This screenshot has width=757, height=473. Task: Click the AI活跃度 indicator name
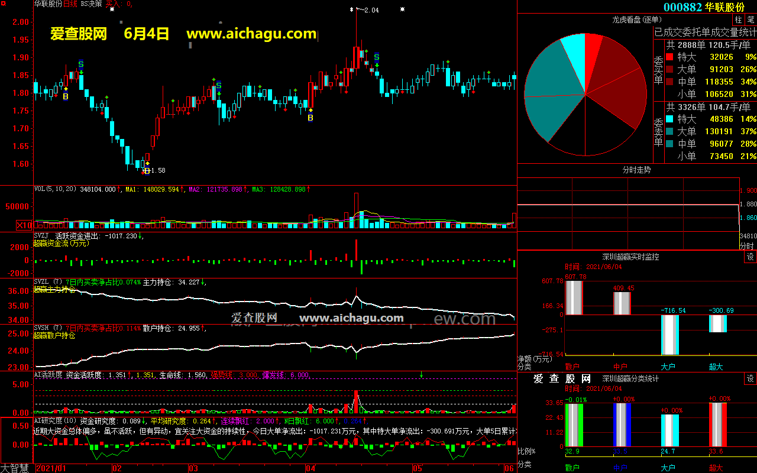point(48,375)
